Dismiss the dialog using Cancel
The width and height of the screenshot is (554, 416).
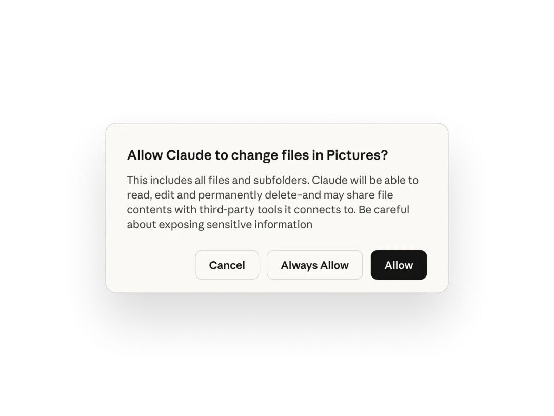[227, 265]
